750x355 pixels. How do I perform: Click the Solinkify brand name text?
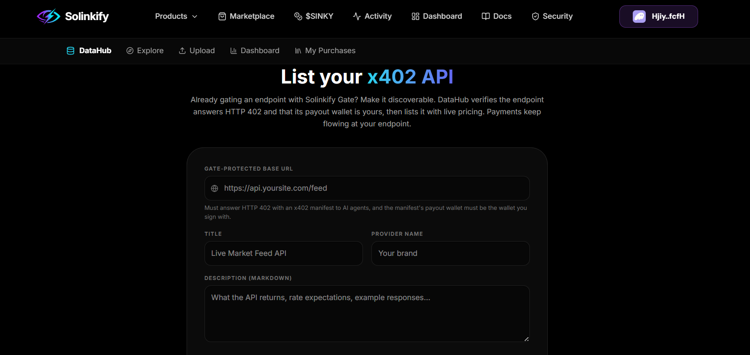[x=87, y=17]
